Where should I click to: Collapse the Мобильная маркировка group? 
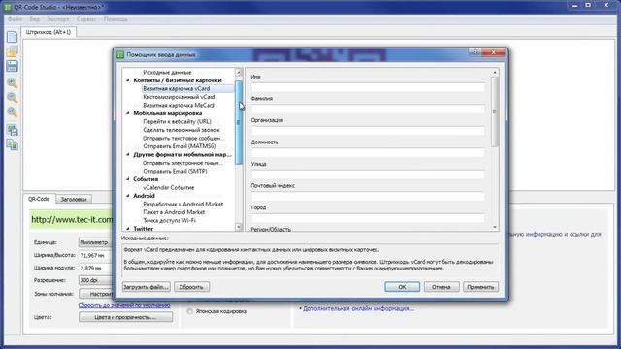tap(128, 113)
